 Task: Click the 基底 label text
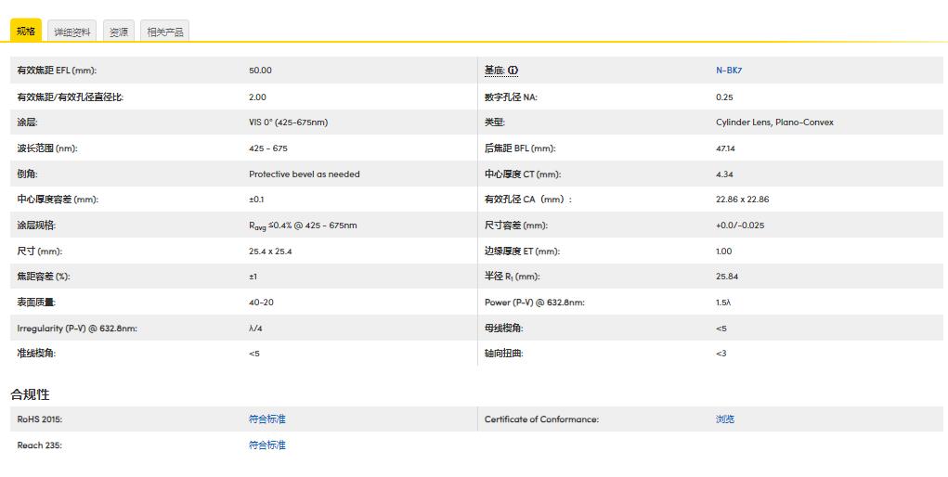click(x=494, y=71)
